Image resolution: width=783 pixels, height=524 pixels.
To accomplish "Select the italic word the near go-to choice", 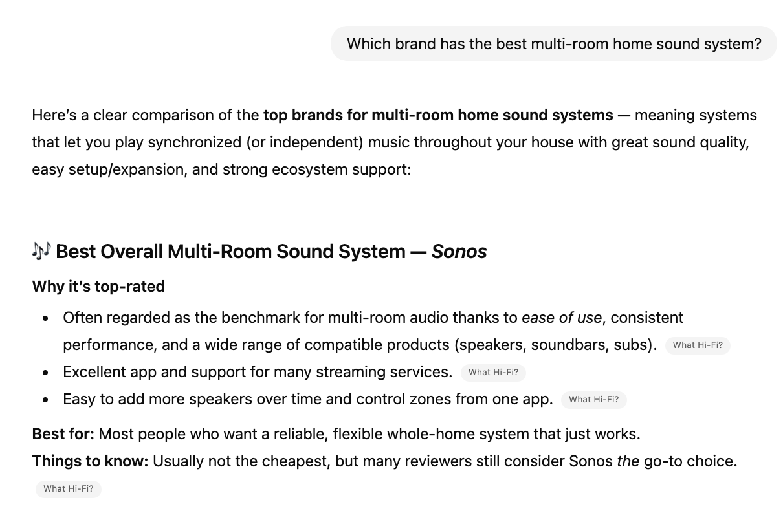I will point(627,461).
